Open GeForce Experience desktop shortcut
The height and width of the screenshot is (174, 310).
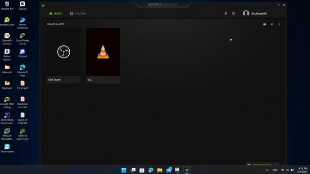[22, 134]
